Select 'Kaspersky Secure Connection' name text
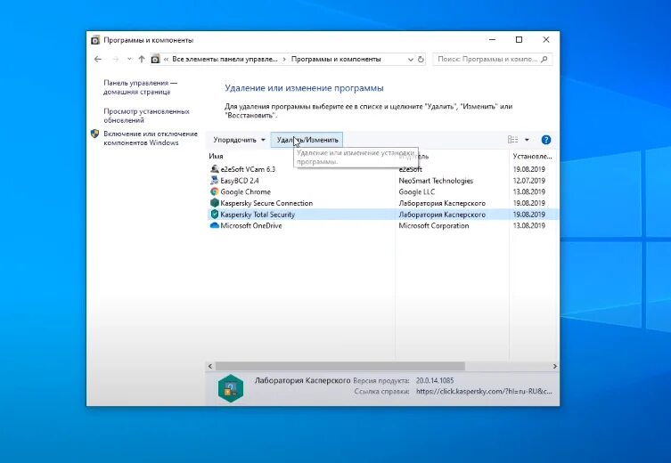The height and width of the screenshot is (463, 671). pos(266,203)
